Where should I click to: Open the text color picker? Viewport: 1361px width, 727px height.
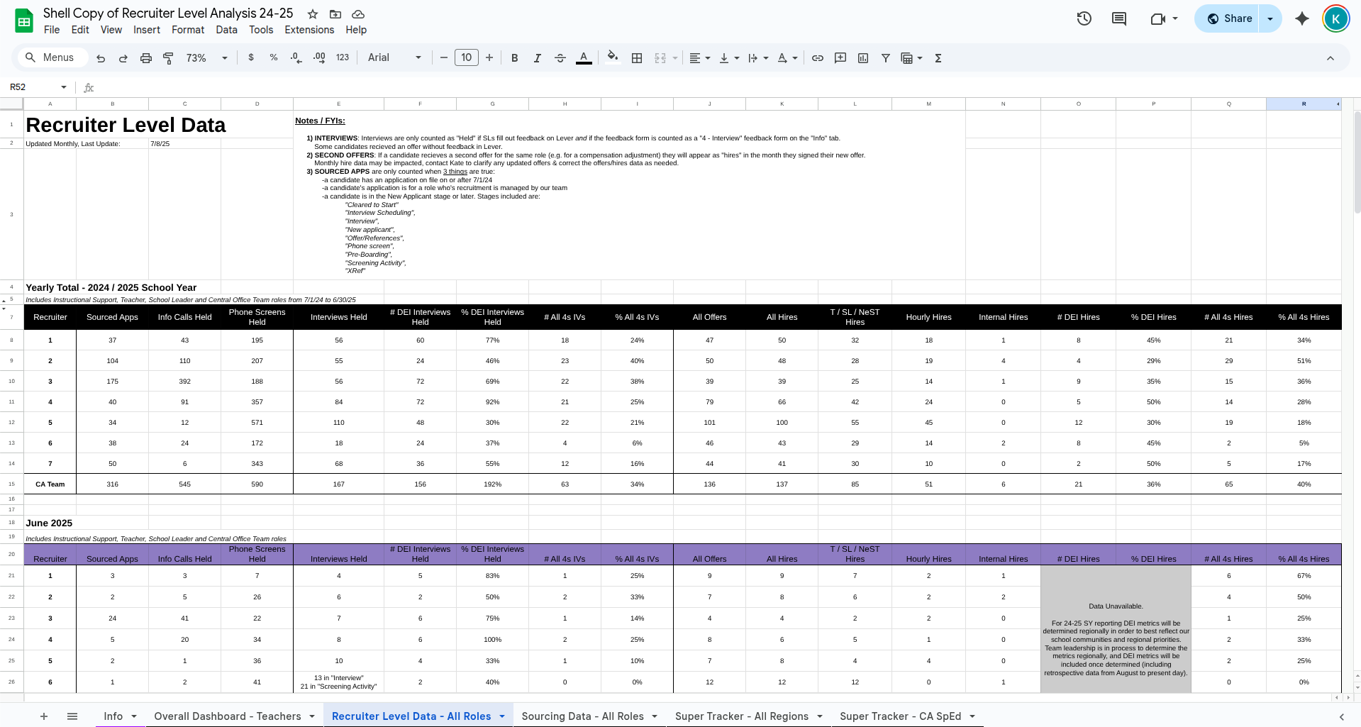click(x=583, y=57)
